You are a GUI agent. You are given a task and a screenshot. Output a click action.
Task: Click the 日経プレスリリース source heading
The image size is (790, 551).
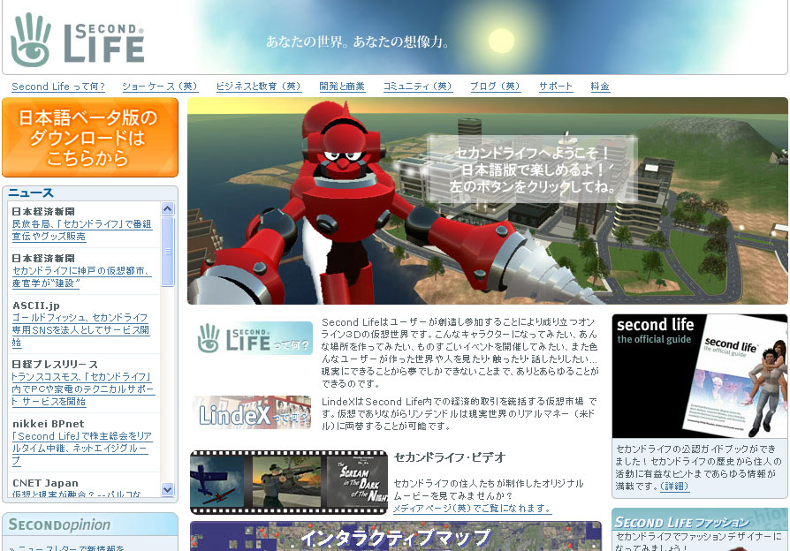pos(55,364)
